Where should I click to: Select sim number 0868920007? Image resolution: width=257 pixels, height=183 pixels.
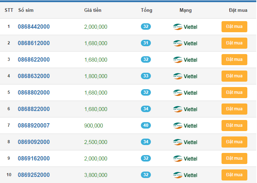click(x=34, y=125)
